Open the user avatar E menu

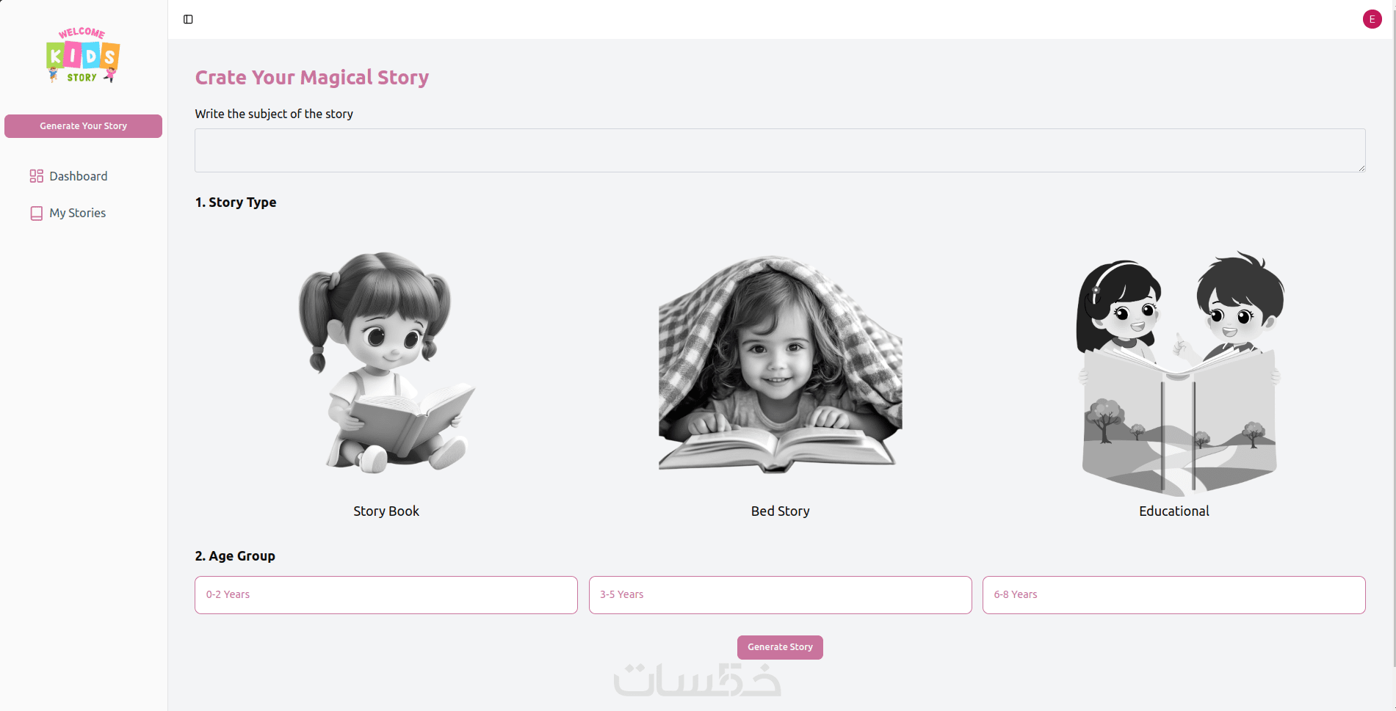1372,19
